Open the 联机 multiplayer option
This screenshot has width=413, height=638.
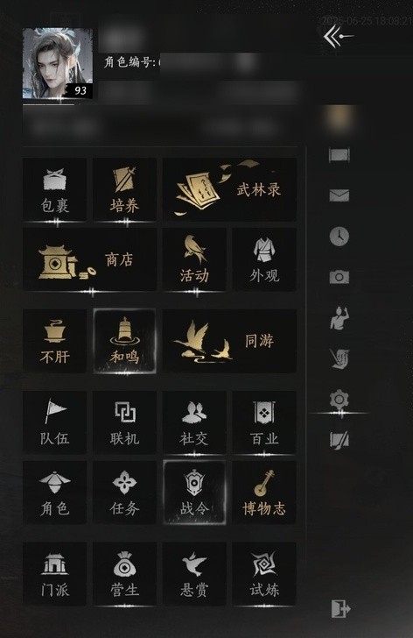[x=124, y=422]
